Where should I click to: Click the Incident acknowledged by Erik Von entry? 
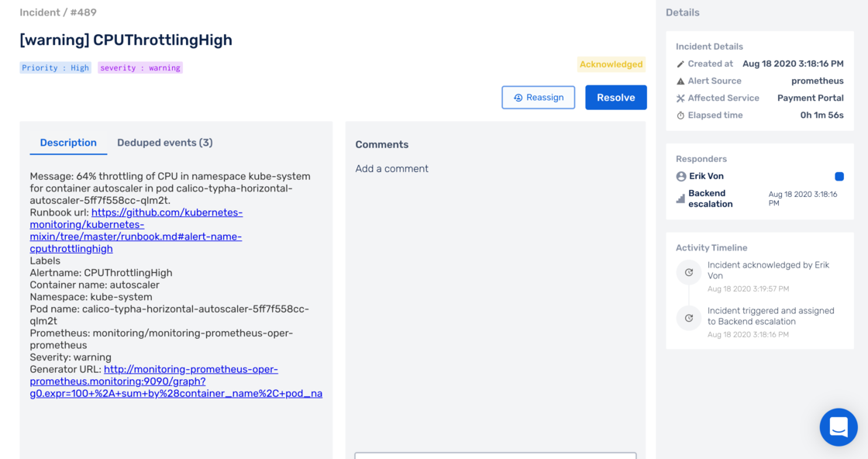(x=768, y=270)
